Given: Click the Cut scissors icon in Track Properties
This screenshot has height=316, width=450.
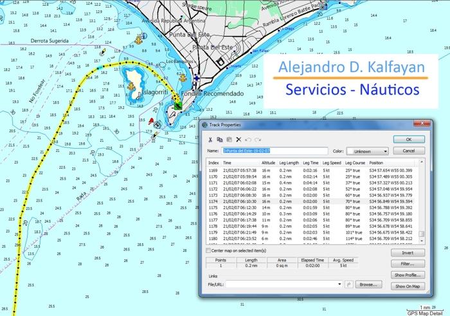Looking at the screenshot, I should [210, 140].
